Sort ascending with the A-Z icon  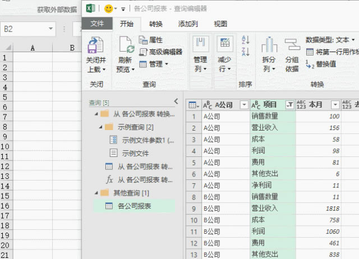coord(245,40)
